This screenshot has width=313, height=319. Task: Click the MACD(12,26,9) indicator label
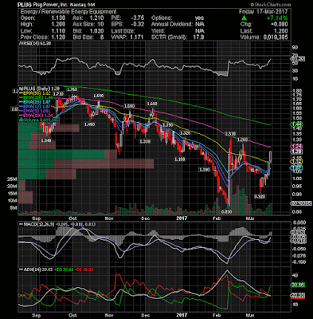point(37,224)
